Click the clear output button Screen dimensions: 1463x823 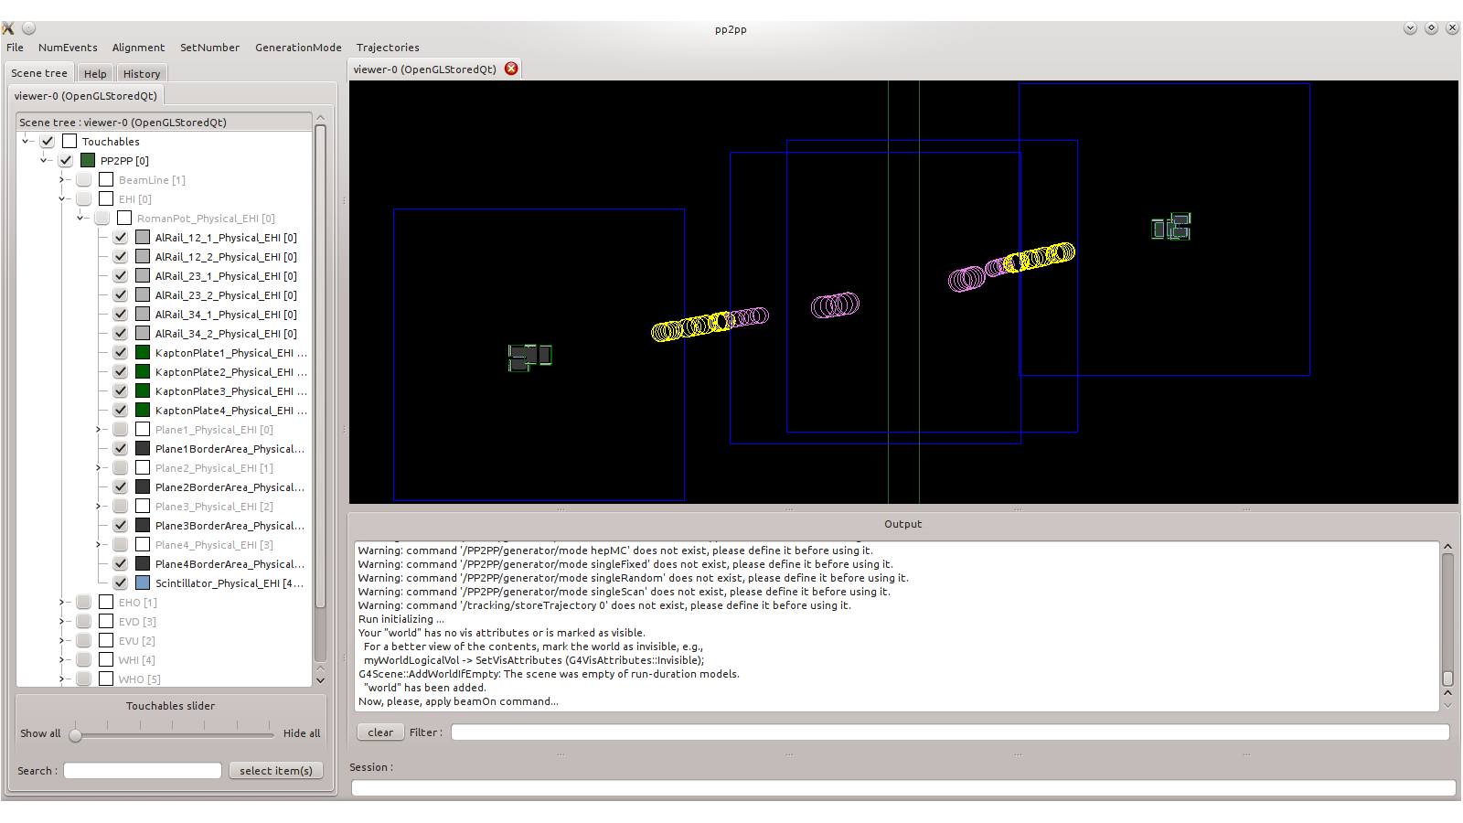pos(380,732)
